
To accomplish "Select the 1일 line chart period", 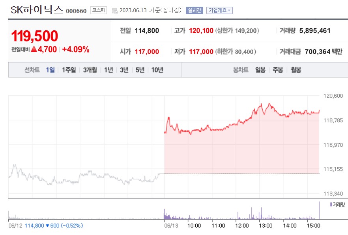I will [x=50, y=70].
